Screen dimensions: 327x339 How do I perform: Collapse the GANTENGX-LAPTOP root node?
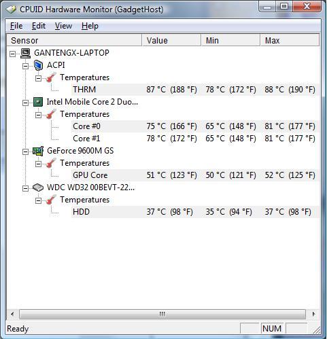click(13, 54)
